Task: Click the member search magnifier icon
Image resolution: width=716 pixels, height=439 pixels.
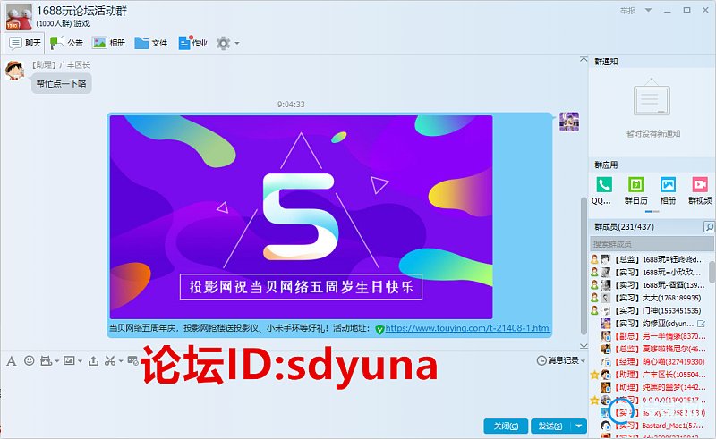Action: (x=709, y=226)
